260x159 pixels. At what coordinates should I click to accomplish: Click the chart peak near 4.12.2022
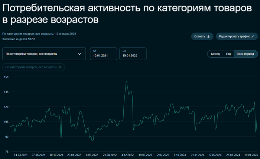126,82
